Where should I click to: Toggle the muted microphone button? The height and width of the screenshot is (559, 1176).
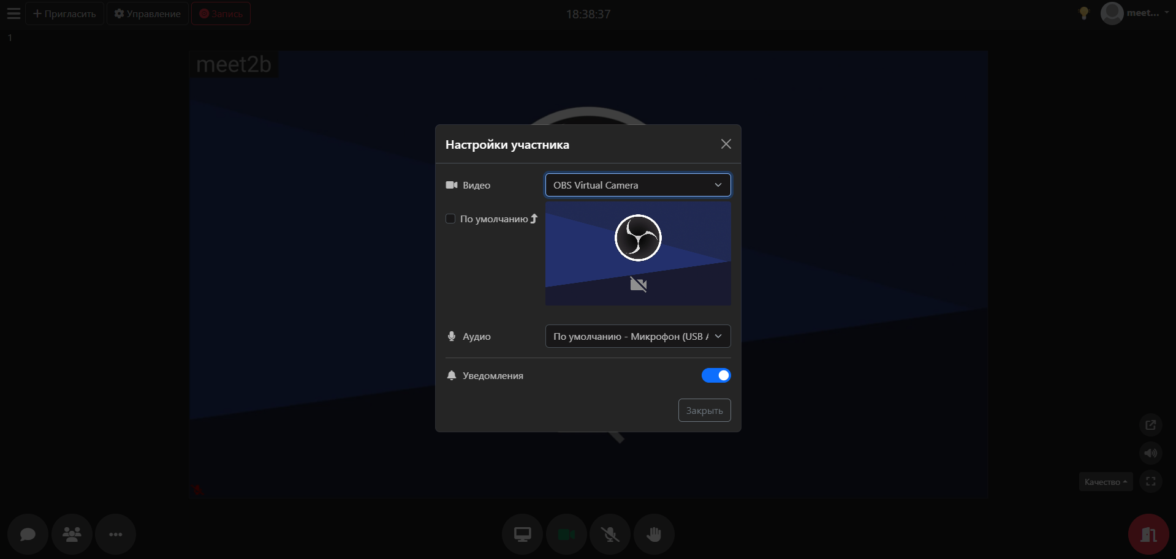(x=610, y=535)
